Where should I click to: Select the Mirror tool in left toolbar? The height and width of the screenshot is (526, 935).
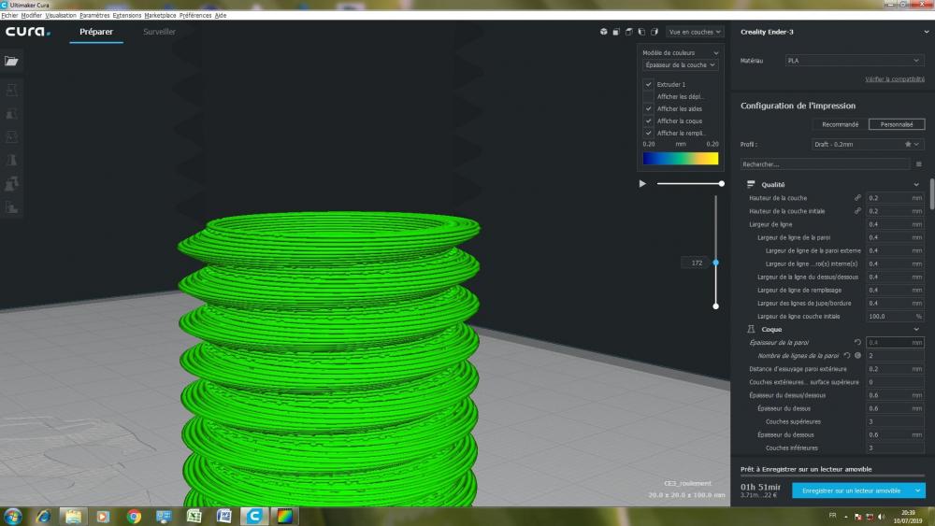pos(11,160)
